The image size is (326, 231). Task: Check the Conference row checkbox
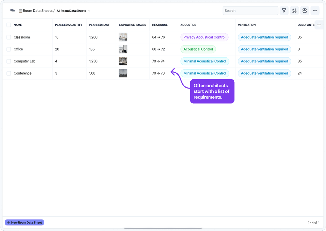(x=9, y=73)
